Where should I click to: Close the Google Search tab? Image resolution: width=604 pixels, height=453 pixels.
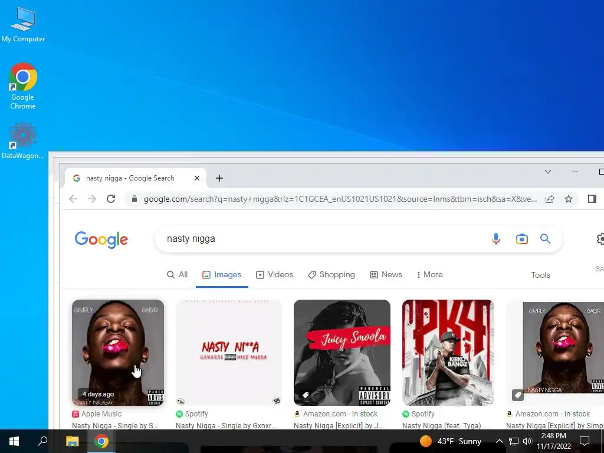coord(197,178)
